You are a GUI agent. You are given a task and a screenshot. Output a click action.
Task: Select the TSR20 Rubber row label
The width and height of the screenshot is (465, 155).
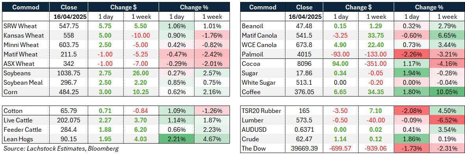tap(260, 111)
